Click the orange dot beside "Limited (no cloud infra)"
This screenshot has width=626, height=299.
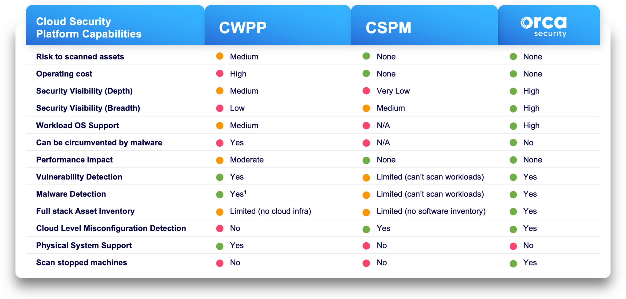point(219,212)
